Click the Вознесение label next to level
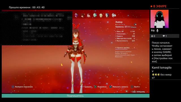Screen dimensions: 181x102 (134, 27)
